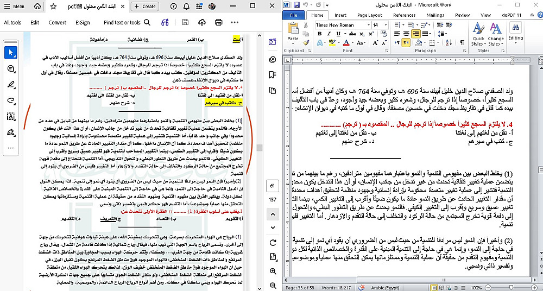The image size is (543, 291).
Task: Toggle right-to-left text direction in Word
Action: pyautogui.click(x=406, y=42)
